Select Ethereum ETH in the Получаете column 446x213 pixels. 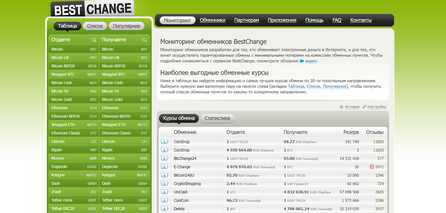tap(125, 108)
